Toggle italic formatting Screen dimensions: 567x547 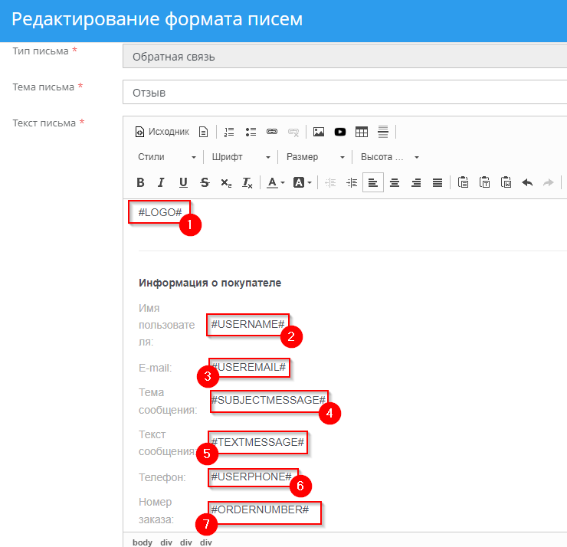pos(161,182)
